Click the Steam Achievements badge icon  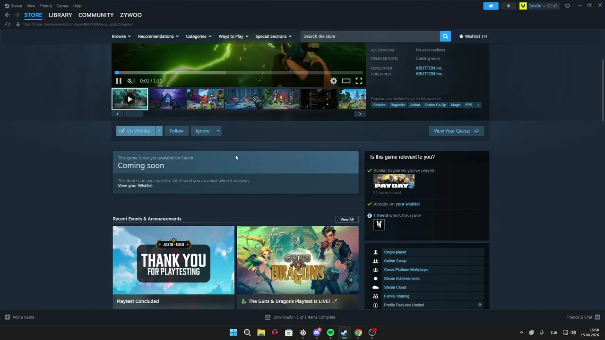click(376, 279)
